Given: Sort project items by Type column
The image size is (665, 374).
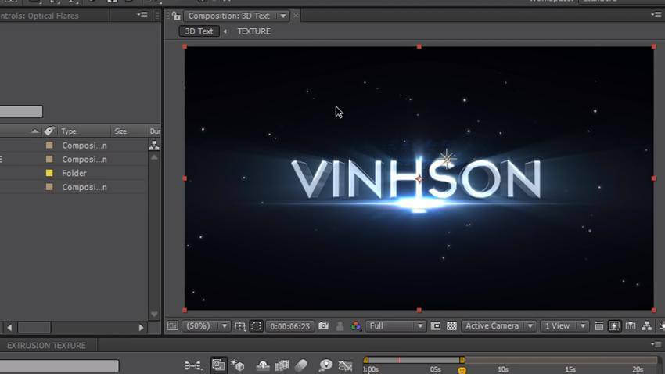Looking at the screenshot, I should point(68,131).
